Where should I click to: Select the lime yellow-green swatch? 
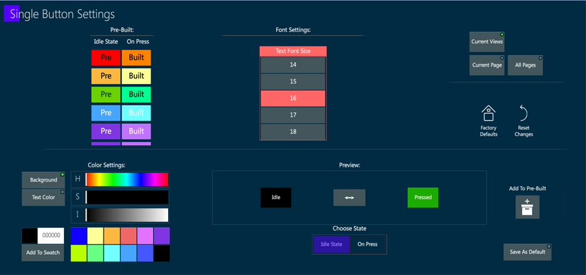pos(79,253)
